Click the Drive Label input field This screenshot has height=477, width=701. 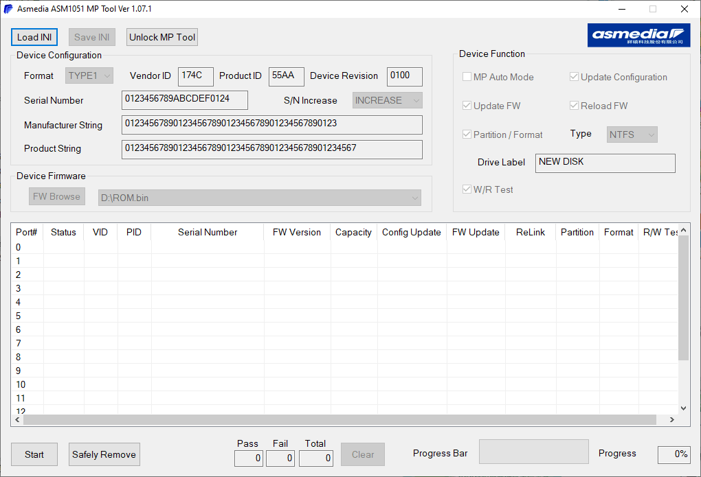click(x=605, y=163)
